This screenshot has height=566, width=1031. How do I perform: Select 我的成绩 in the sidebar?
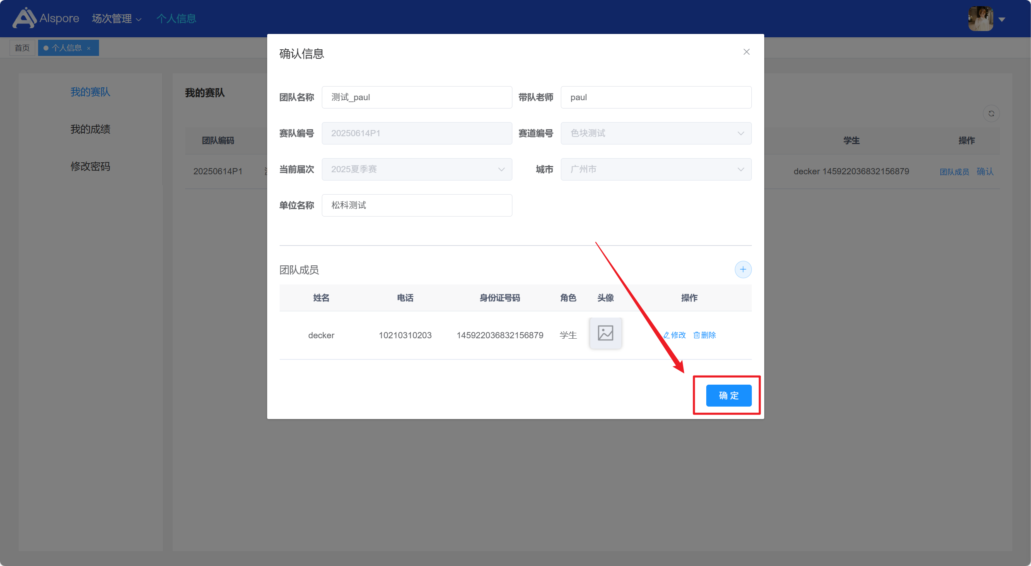(x=90, y=129)
